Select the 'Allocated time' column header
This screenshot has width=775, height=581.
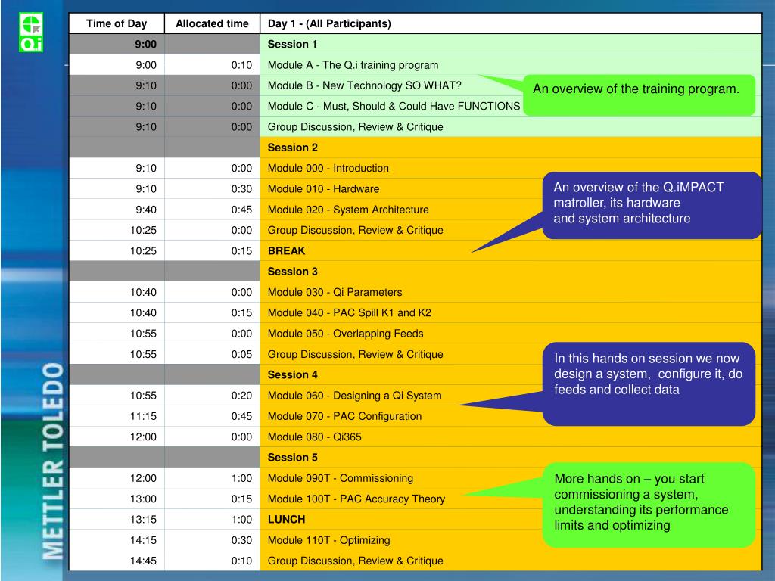(212, 23)
